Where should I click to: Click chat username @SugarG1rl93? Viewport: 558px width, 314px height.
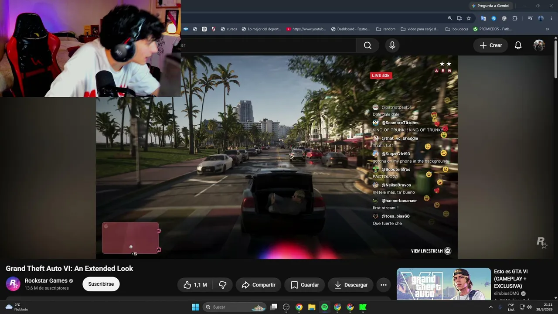pyautogui.click(x=395, y=154)
